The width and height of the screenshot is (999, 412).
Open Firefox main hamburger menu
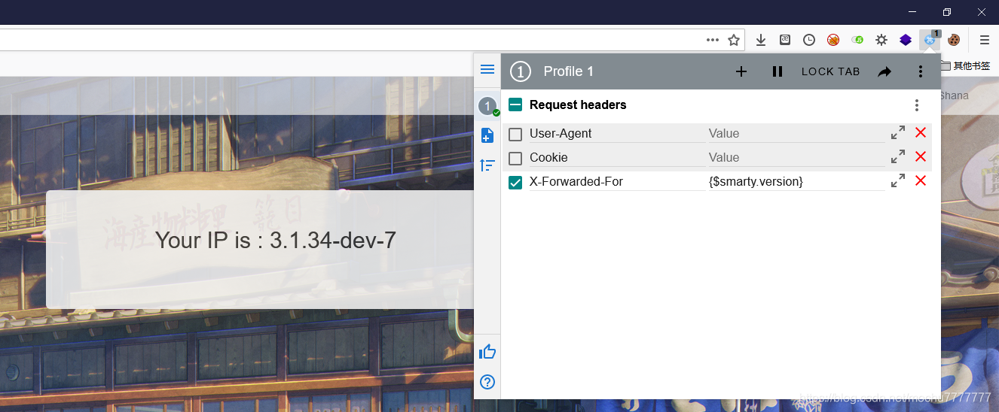984,40
